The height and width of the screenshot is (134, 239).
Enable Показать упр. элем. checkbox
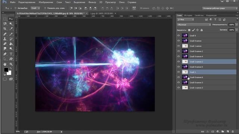(x=45, y=8)
